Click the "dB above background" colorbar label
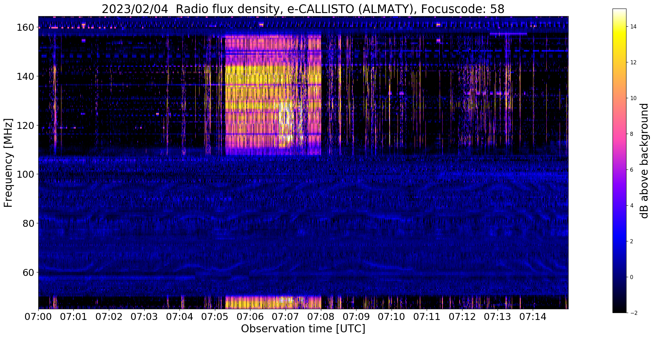654x338 pixels. point(644,161)
